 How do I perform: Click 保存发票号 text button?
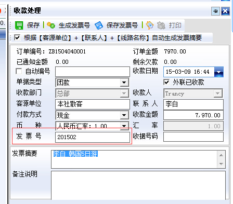pyautogui.click(x=122, y=25)
